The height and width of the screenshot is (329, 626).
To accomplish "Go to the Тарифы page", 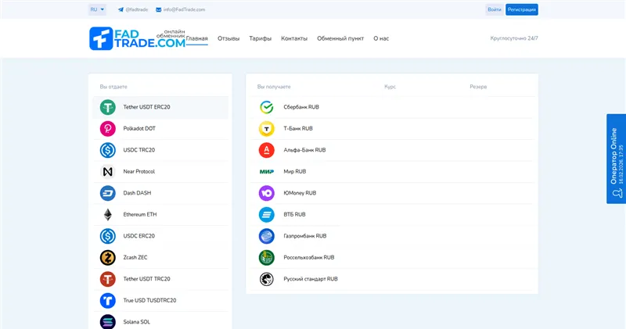I will pyautogui.click(x=260, y=38).
